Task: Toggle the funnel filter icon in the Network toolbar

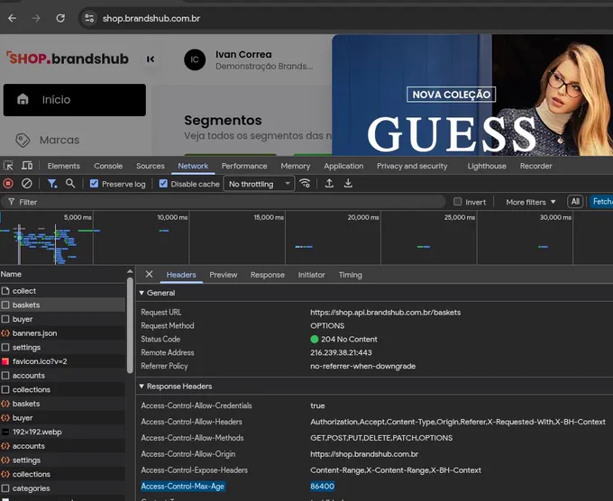Action: pyautogui.click(x=51, y=183)
